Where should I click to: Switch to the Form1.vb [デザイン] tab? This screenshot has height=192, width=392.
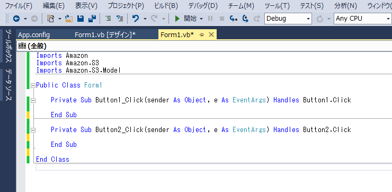(105, 35)
